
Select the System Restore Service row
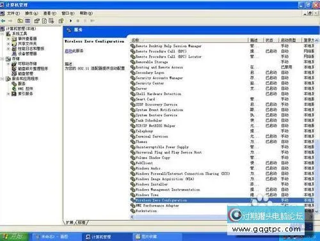(x=222, y=115)
